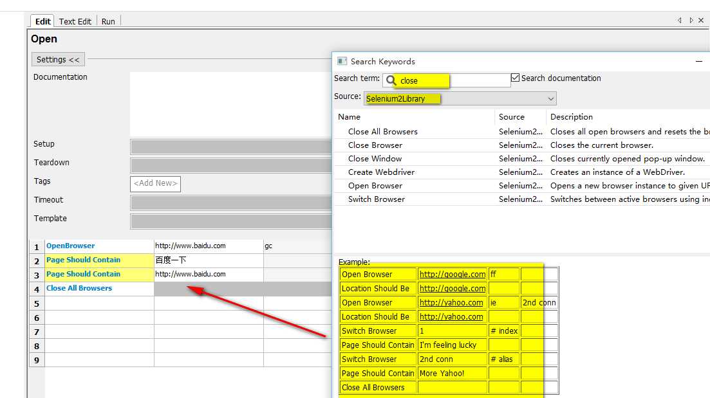The height and width of the screenshot is (398, 710).
Task: Open the Source dropdown Selenium2Library
Action: (460, 98)
